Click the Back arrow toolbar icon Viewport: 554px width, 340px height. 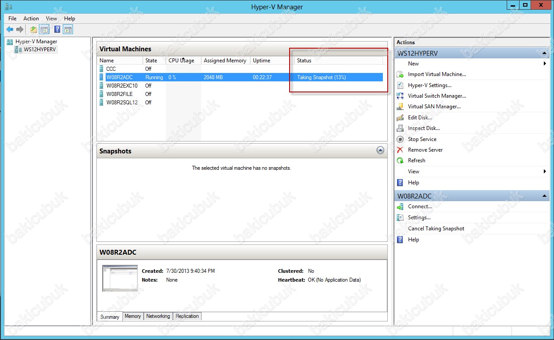[x=10, y=30]
